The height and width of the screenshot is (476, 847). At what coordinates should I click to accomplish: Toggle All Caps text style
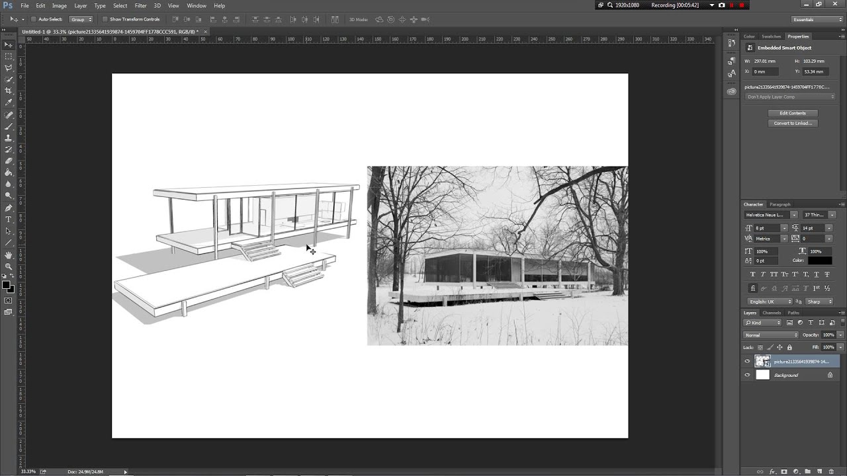click(774, 274)
